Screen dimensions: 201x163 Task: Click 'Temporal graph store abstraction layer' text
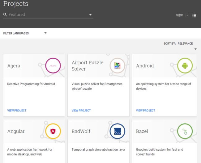pyautogui.click(x=98, y=149)
